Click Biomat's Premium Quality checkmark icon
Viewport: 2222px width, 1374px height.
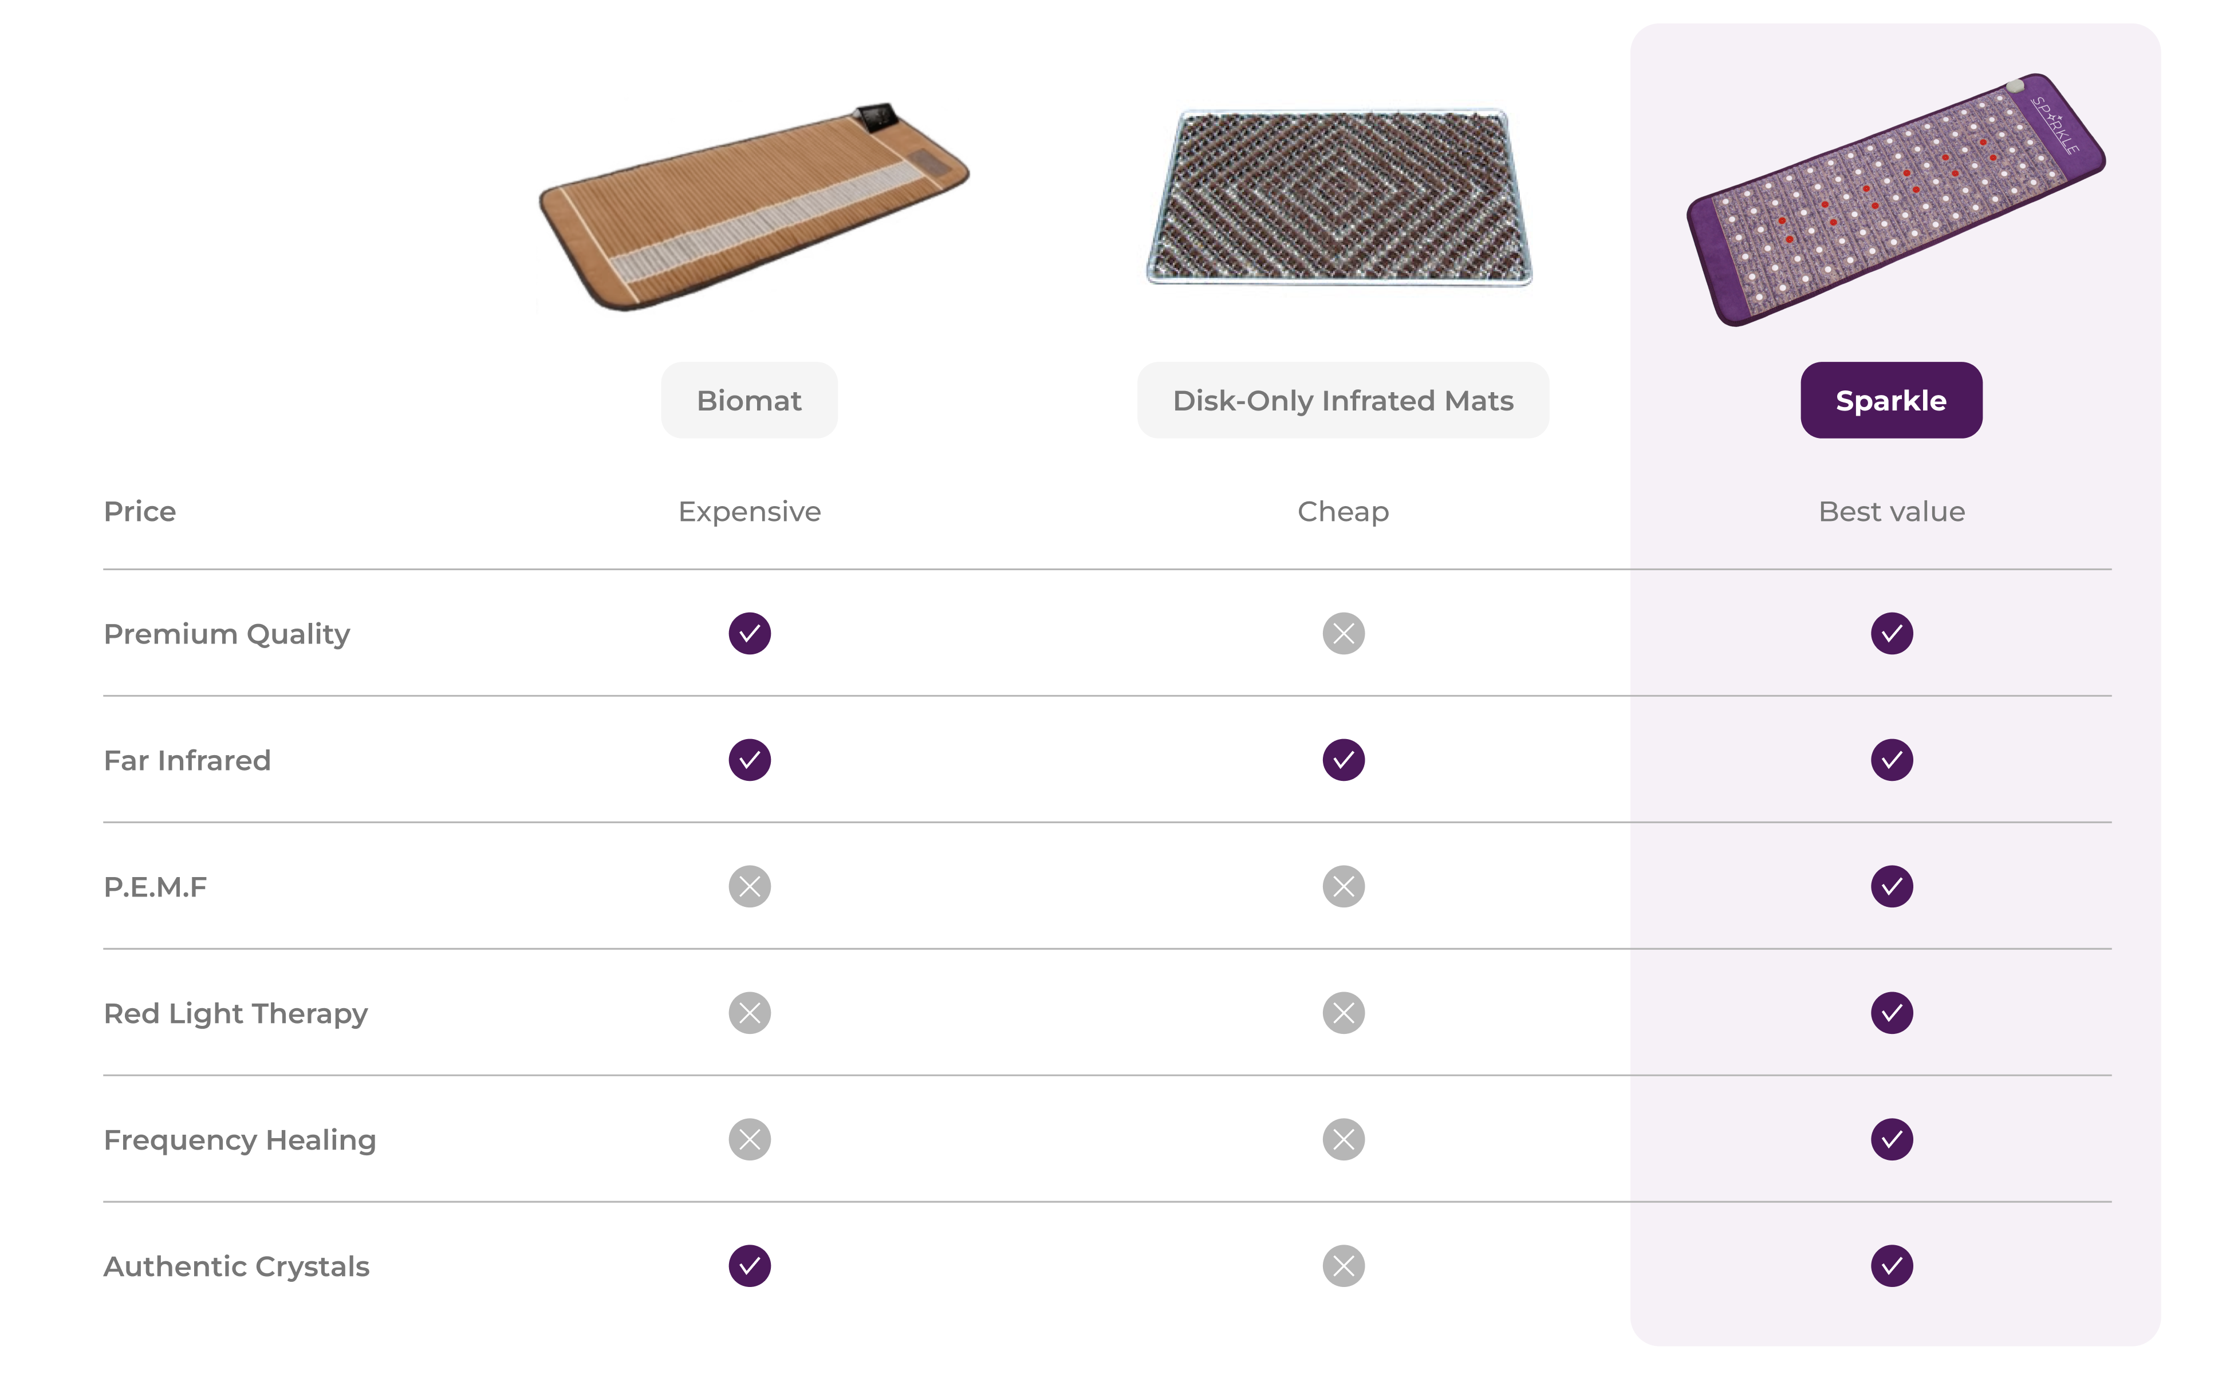tap(749, 633)
